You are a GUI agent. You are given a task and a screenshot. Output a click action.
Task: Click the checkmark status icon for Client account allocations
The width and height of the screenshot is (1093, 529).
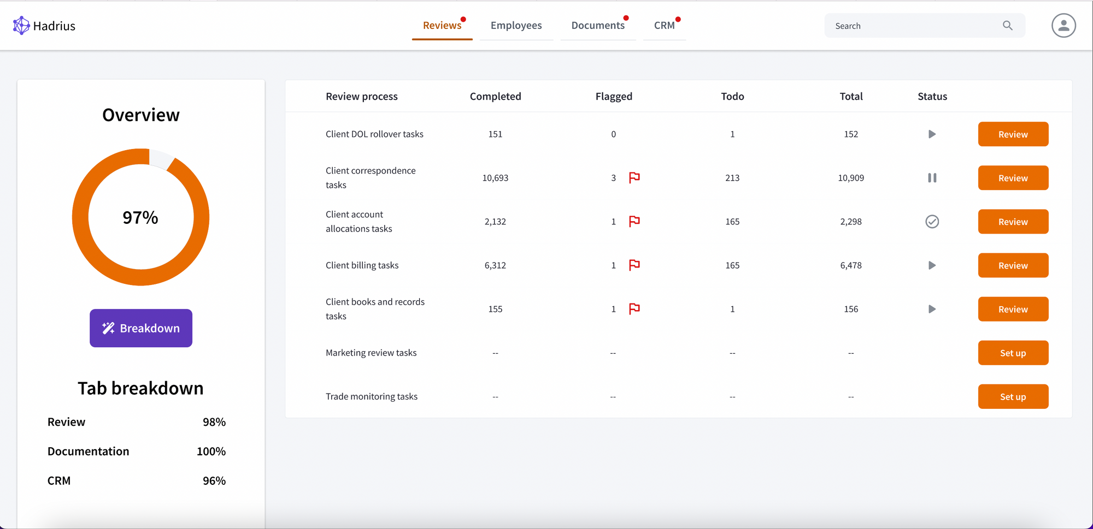[x=932, y=222]
